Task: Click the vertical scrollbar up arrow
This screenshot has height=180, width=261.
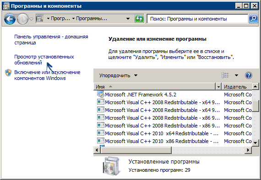Action: (x=256, y=87)
